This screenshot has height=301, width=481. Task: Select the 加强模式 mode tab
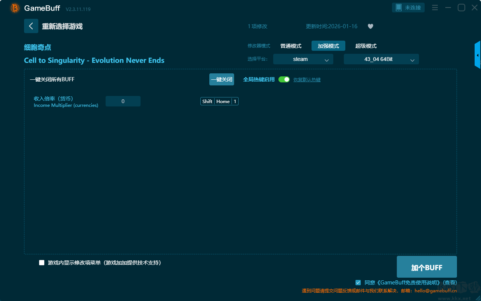pos(328,46)
